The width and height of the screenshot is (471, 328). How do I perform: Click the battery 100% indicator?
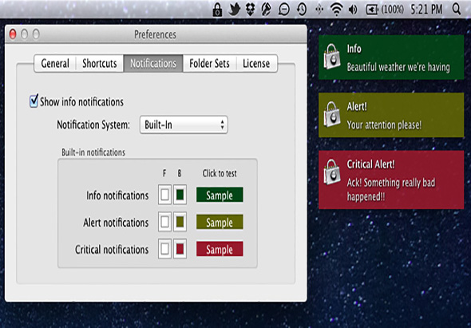(385, 10)
